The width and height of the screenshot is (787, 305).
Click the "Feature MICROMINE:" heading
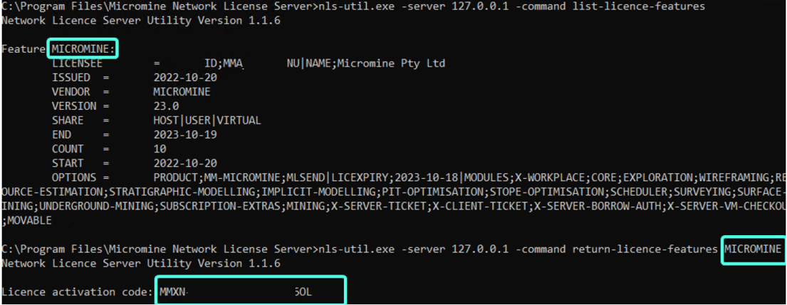point(58,49)
